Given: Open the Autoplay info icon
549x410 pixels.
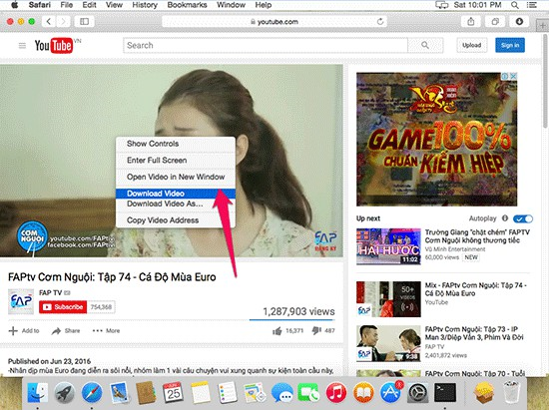Looking at the screenshot, I should pos(504,218).
